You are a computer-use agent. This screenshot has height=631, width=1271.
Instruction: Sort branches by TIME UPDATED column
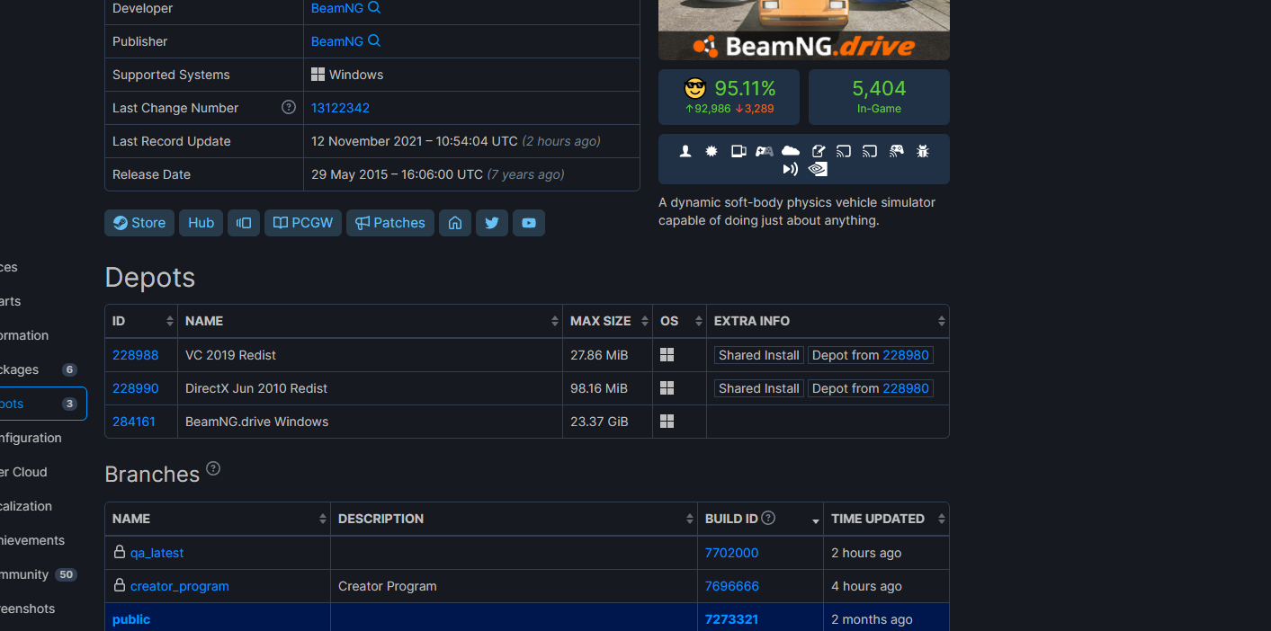click(887, 519)
